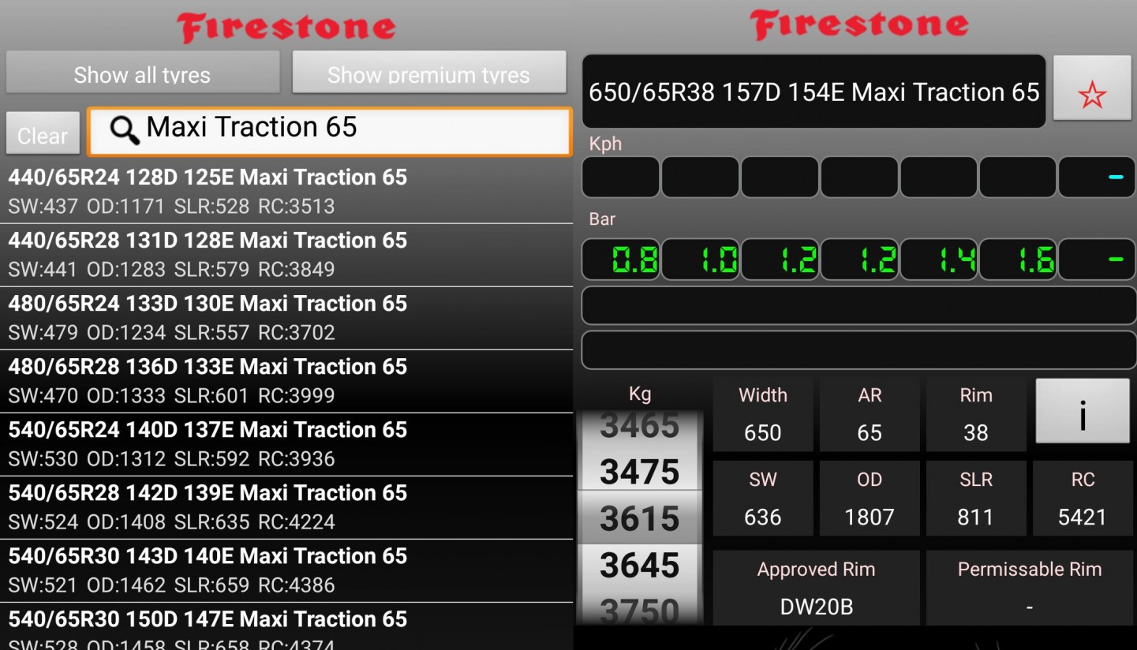Image resolution: width=1137 pixels, height=650 pixels.
Task: Open tyre info with the i button
Action: click(x=1083, y=411)
